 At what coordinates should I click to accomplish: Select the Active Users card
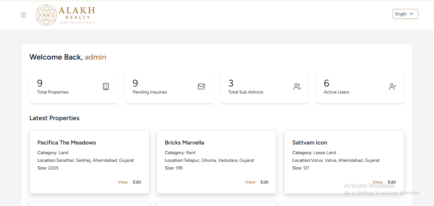tap(360, 87)
